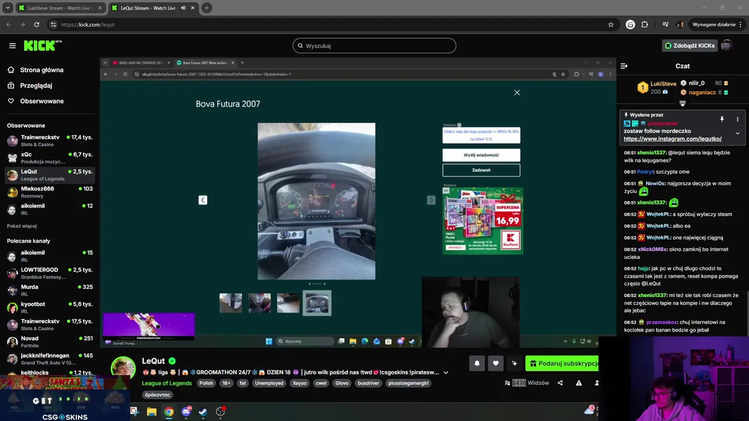The width and height of the screenshot is (749, 421).
Task: Open Trainwreckstv channel with 17,4 tys. viewers
Action: tap(50, 140)
